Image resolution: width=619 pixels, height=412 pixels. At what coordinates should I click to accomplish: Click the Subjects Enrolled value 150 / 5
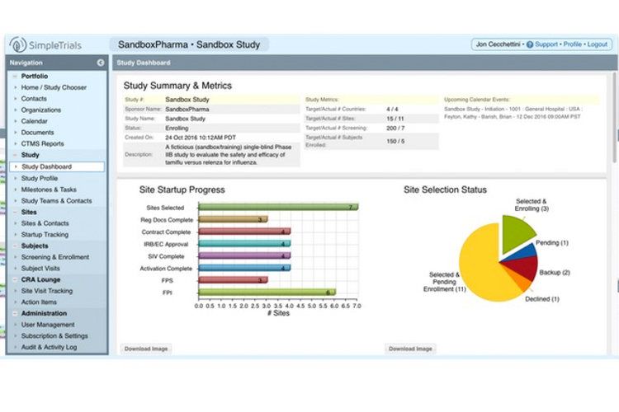[395, 141]
